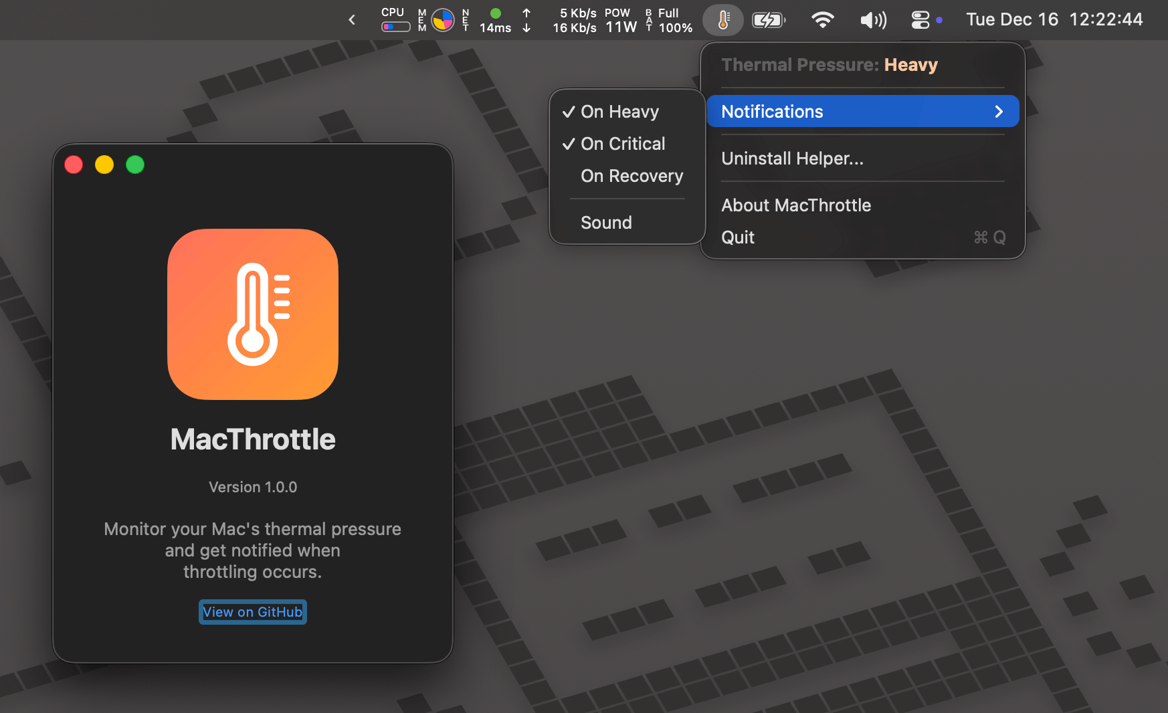Open the MacThrottle thermometer menu bar icon

(722, 20)
